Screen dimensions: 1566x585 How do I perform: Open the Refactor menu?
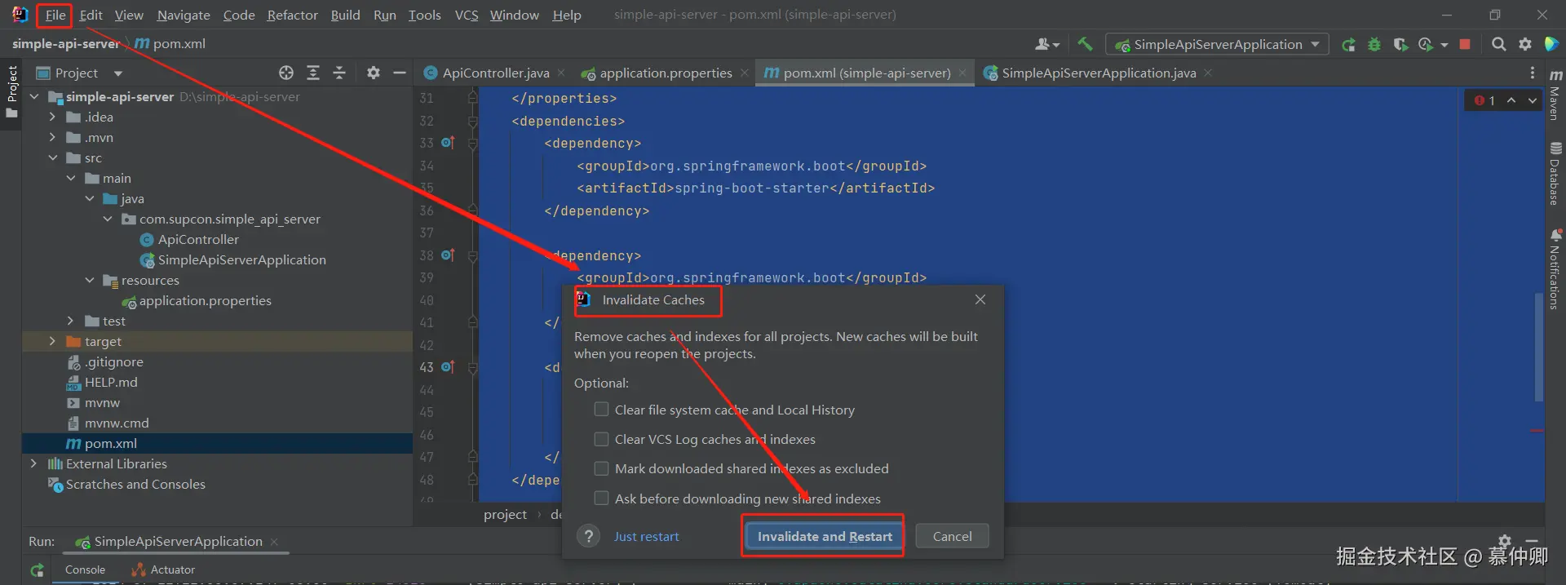coord(292,15)
